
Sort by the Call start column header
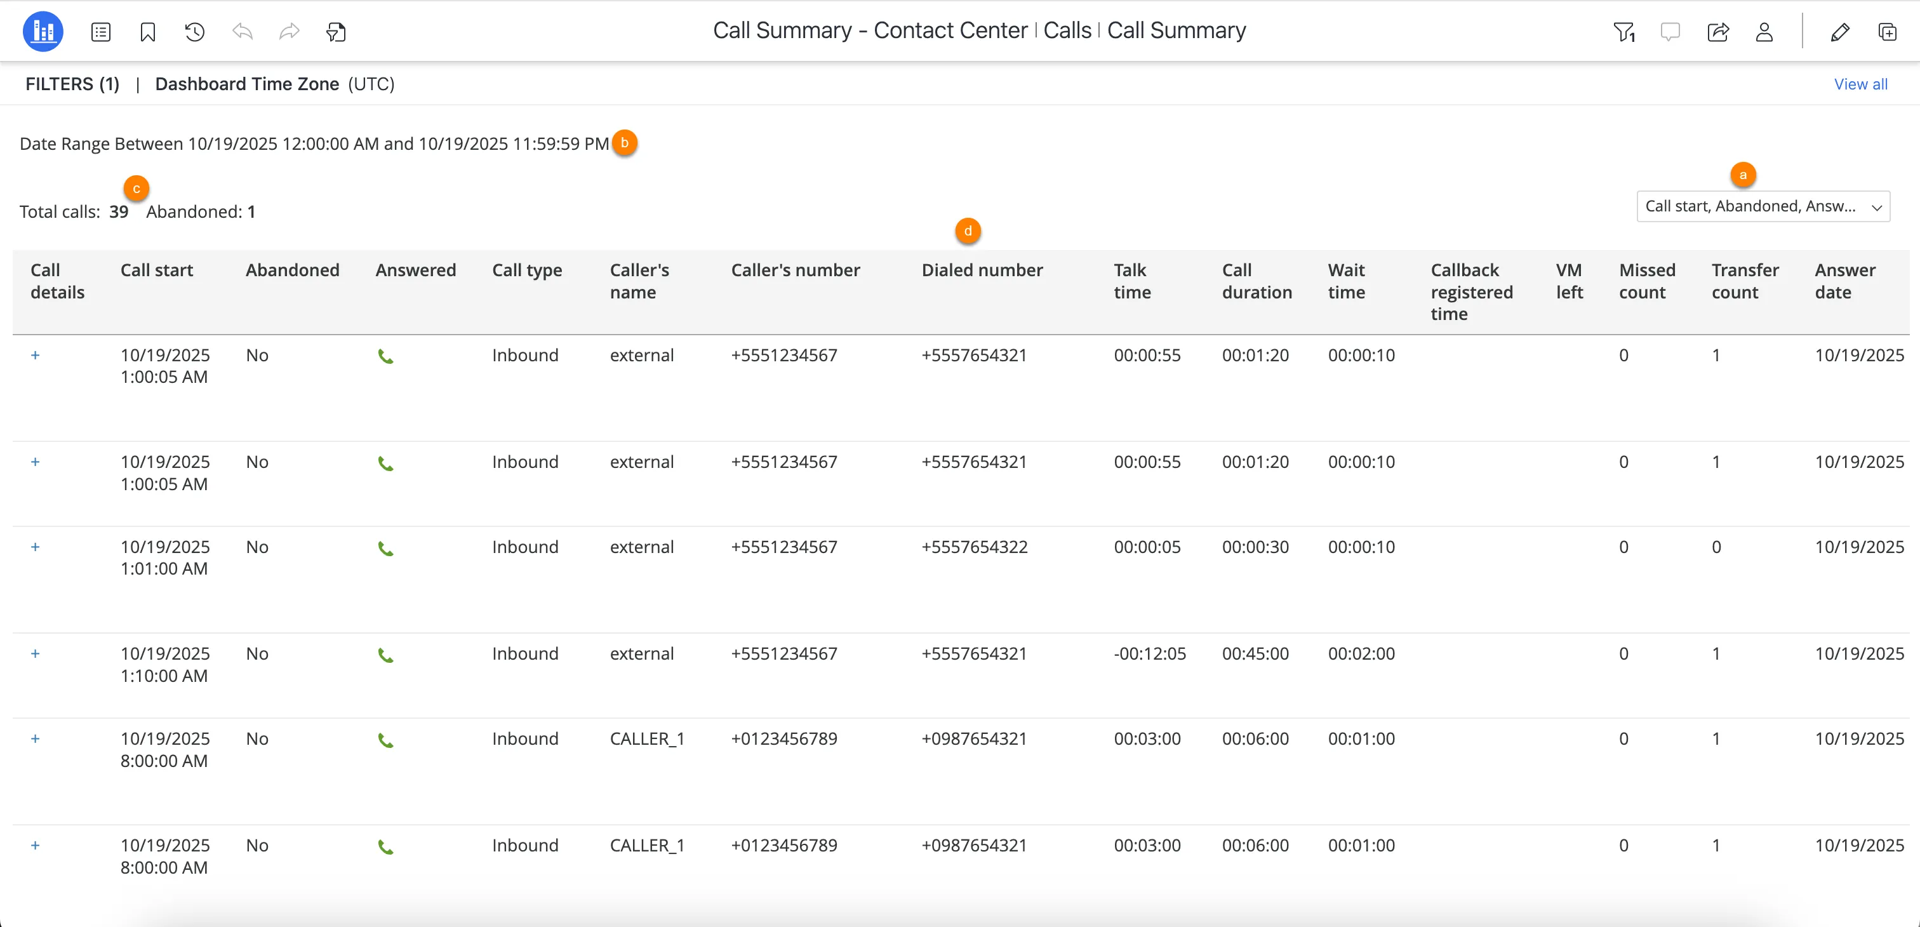tap(157, 270)
